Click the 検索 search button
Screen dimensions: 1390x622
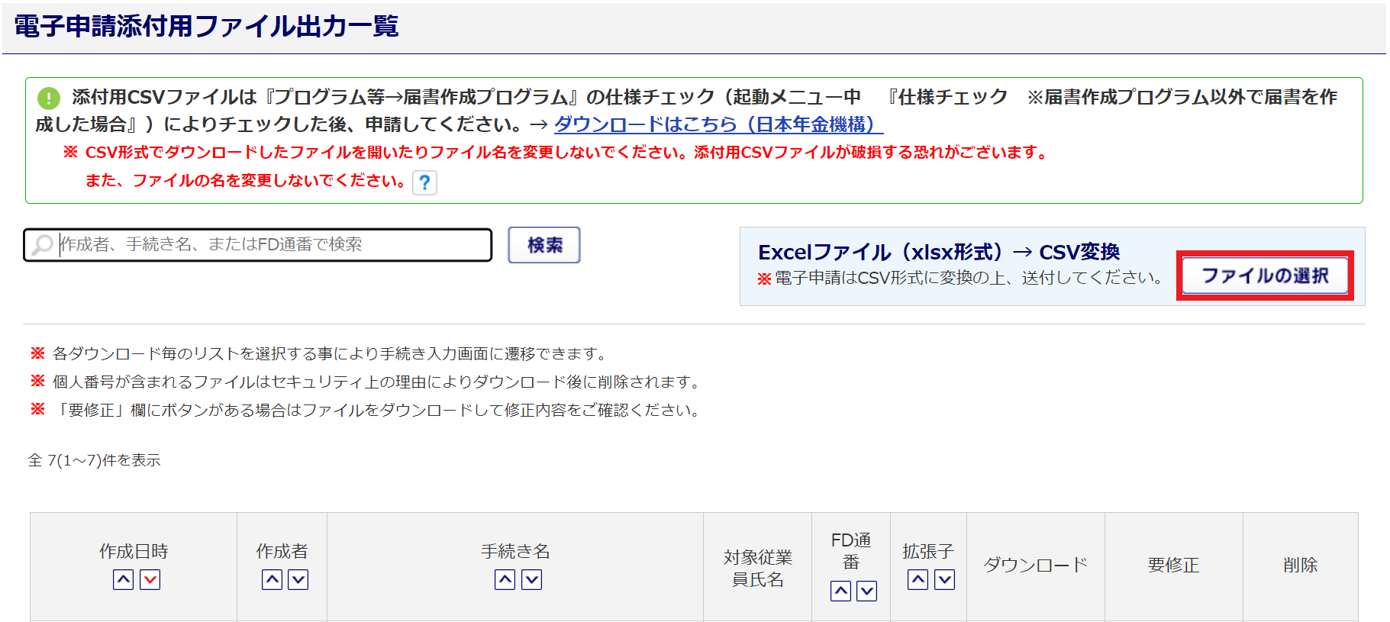tap(544, 245)
